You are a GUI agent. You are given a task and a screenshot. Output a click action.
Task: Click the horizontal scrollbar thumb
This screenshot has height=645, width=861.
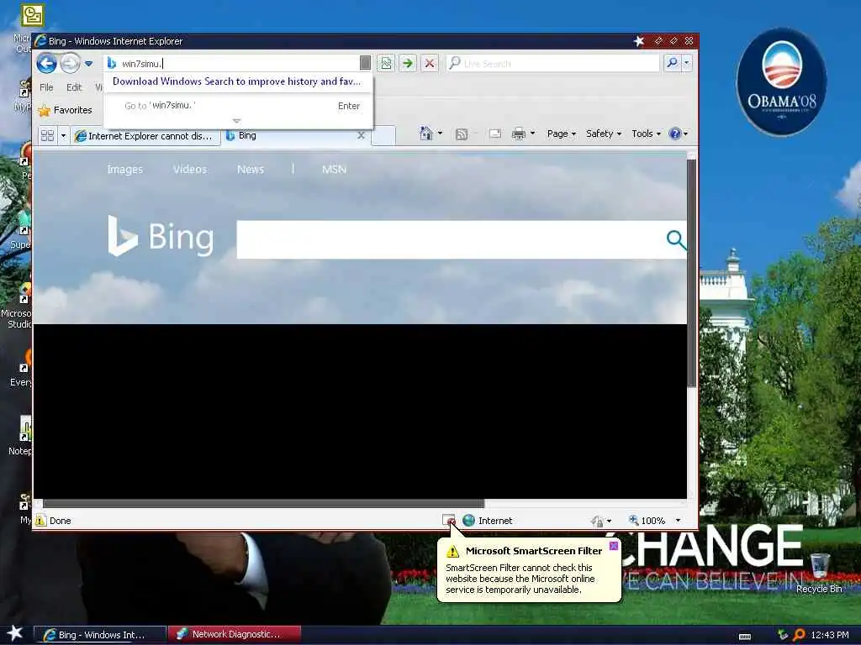pos(263,504)
